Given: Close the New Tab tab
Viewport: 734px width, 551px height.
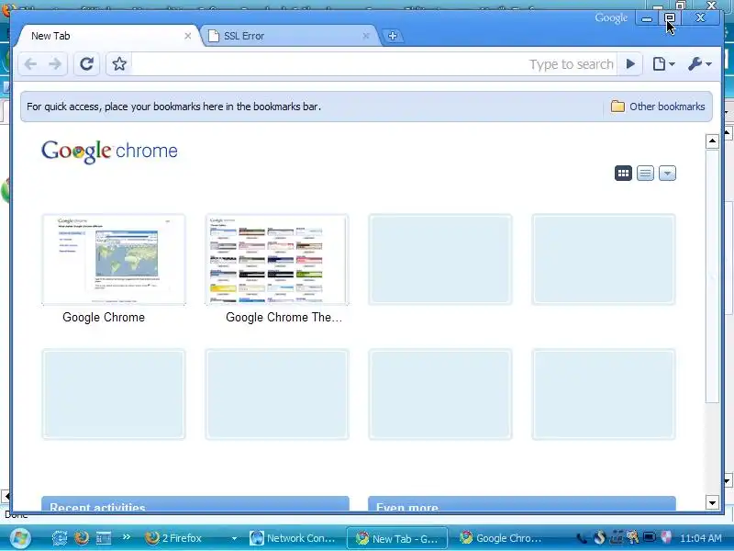Looking at the screenshot, I should click(188, 36).
